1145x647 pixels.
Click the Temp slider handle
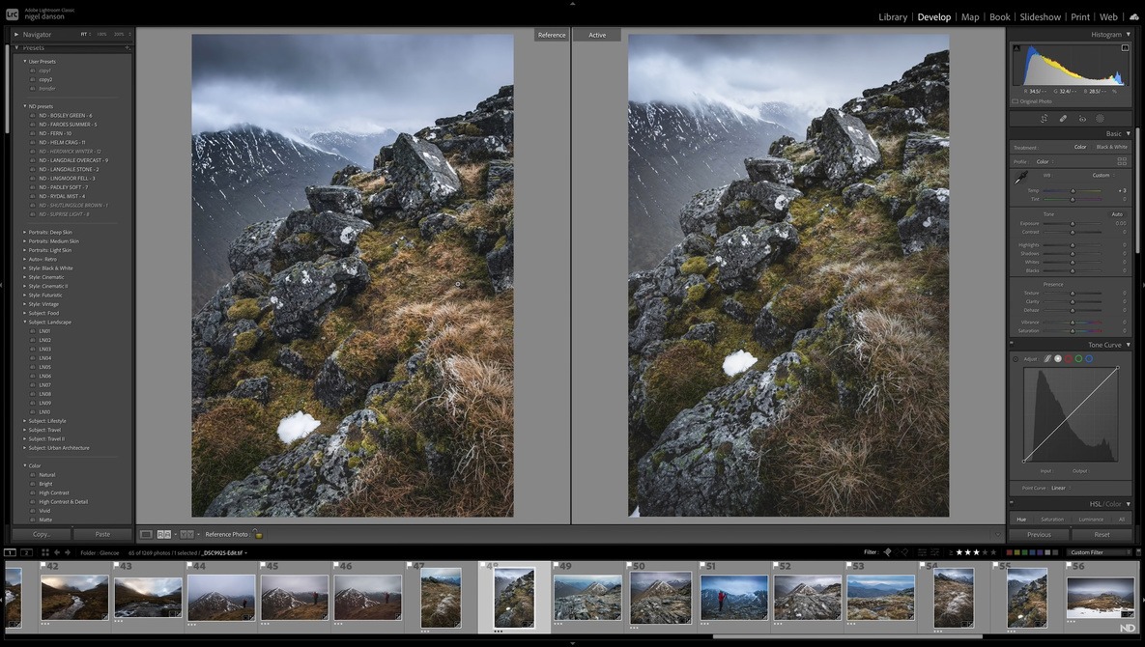[x=1073, y=190]
